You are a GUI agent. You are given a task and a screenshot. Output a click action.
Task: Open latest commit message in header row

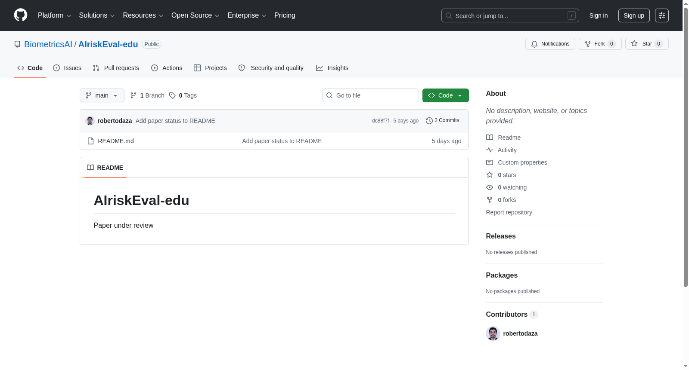(175, 121)
